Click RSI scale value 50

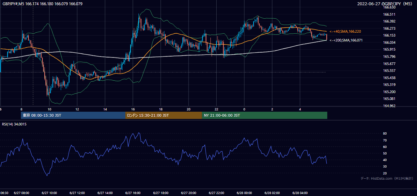385,153
